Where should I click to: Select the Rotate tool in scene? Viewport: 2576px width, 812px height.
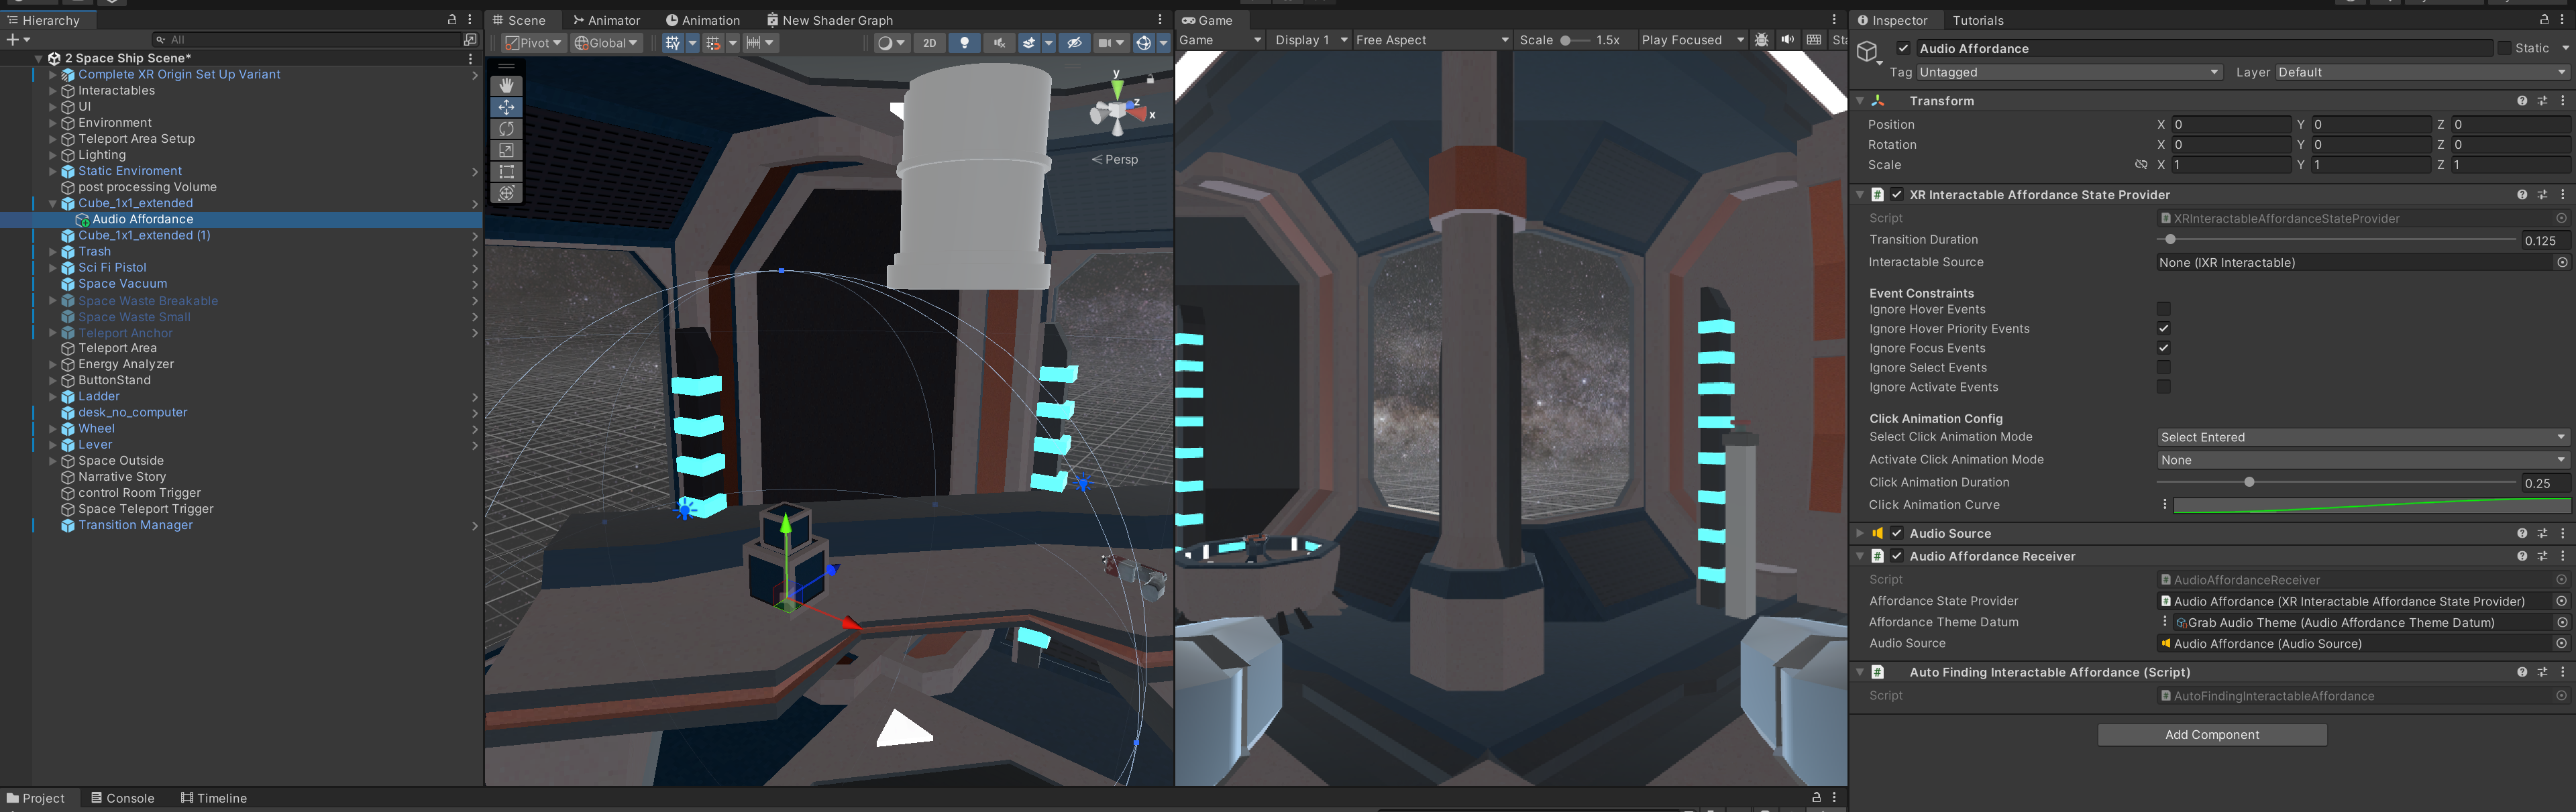click(x=506, y=129)
